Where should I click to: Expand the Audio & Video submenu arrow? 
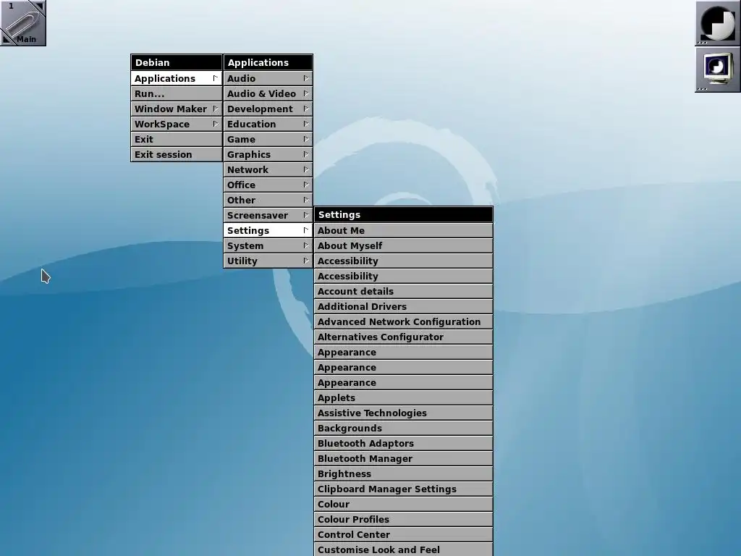(306, 93)
